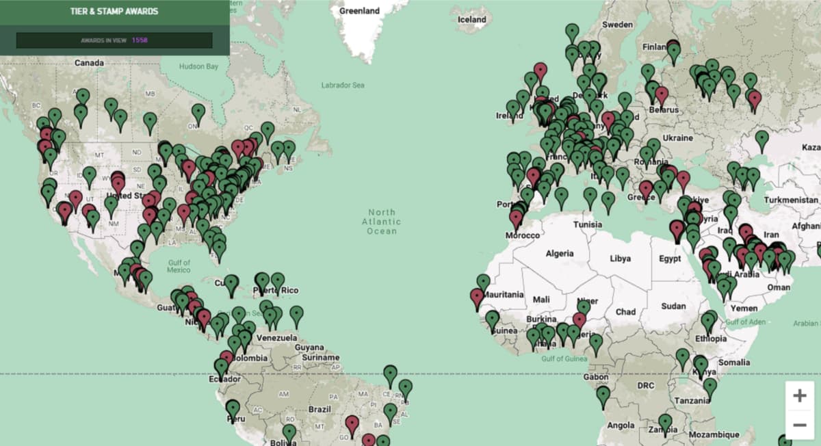Screen dimensions: 821x446
Task: Zoom in on the map
Action: coord(800,396)
